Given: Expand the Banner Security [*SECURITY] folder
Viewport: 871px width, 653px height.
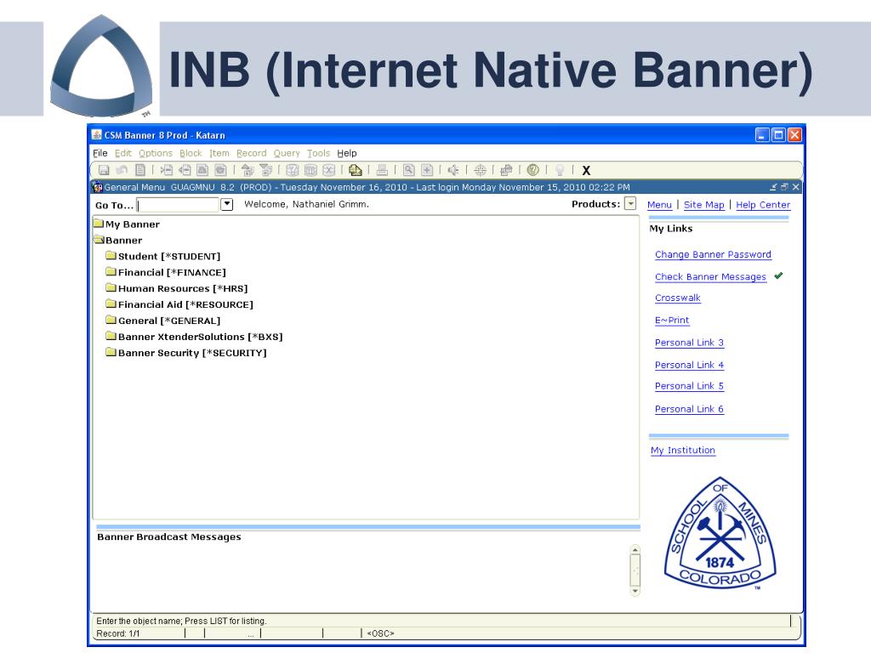Looking at the screenshot, I should point(111,353).
